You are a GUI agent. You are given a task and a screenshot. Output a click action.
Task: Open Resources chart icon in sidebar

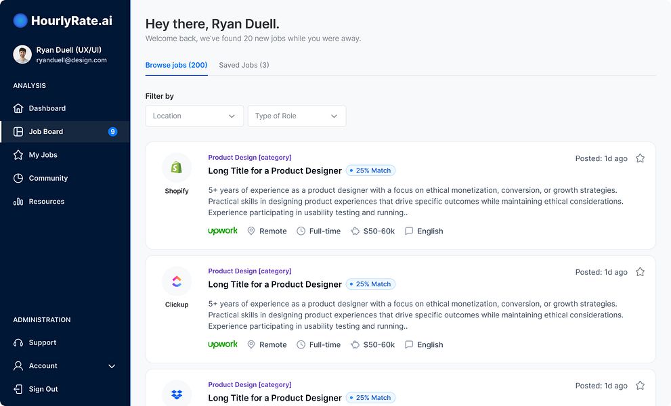tap(18, 202)
